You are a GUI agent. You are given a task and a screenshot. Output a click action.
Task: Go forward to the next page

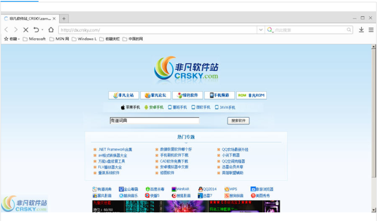[x=15, y=29]
